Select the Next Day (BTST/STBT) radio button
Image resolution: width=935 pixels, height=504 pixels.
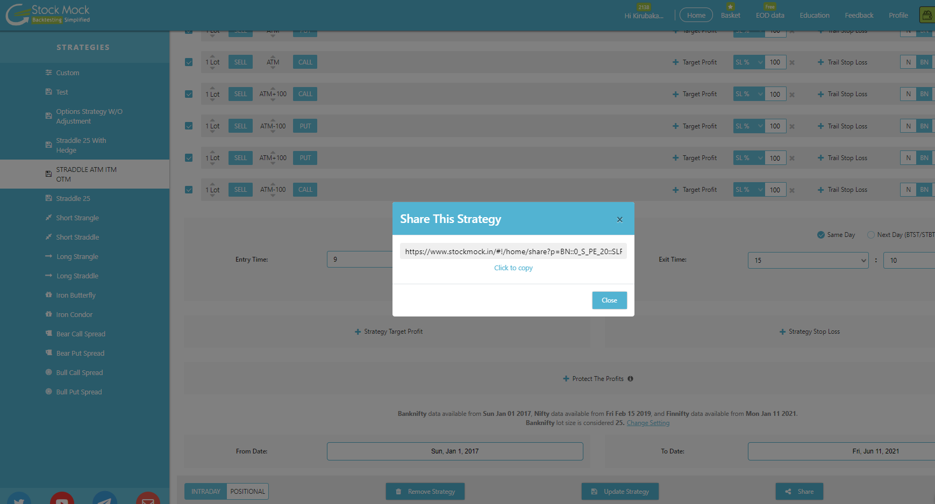(x=870, y=235)
